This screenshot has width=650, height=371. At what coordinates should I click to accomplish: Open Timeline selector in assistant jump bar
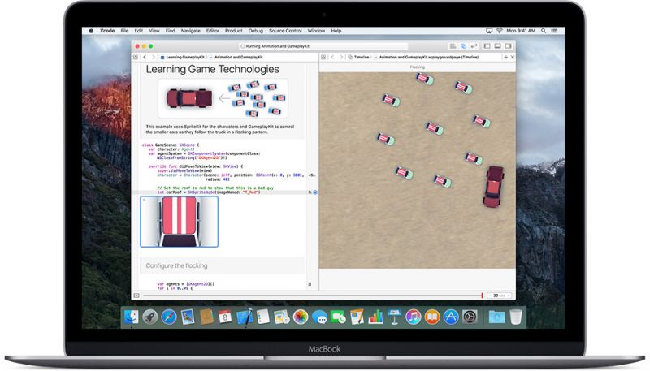pyautogui.click(x=358, y=57)
